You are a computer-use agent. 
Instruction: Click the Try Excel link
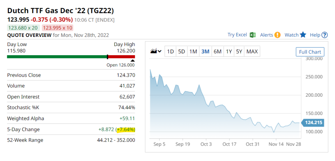click(x=237, y=35)
